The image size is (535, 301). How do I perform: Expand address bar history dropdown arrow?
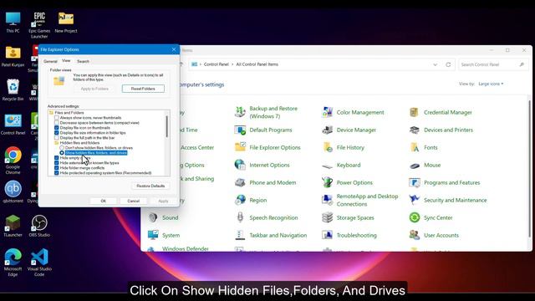click(435, 64)
